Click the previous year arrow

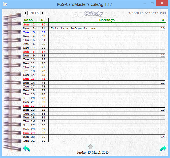(x=25, y=13)
